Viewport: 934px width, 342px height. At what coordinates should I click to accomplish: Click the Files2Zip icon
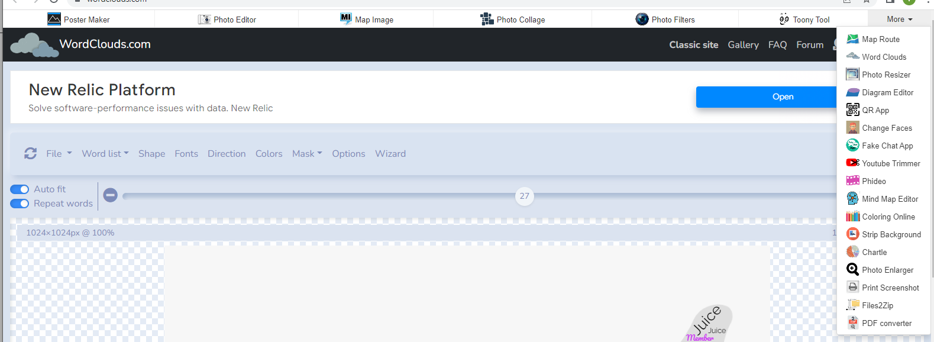852,305
